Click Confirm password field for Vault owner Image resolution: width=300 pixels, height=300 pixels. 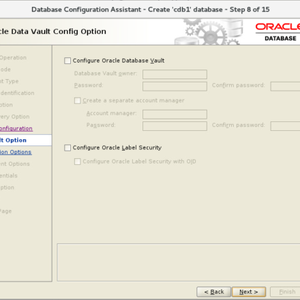point(285,86)
